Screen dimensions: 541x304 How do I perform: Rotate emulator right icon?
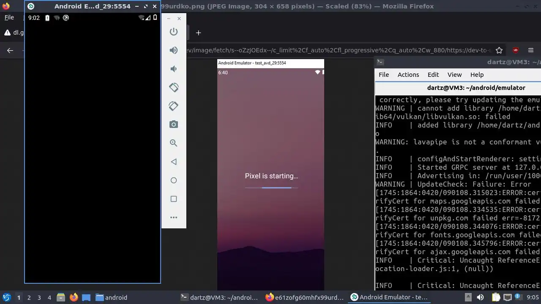174,106
